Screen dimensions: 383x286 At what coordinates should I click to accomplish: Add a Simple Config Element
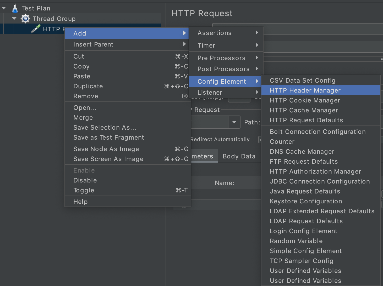[321, 251]
